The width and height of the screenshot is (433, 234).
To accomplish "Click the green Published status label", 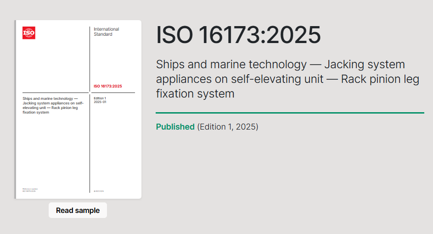I will (175, 127).
